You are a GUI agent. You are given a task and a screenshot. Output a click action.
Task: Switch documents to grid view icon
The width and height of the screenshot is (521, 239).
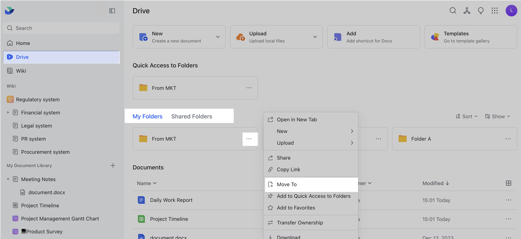click(x=508, y=183)
